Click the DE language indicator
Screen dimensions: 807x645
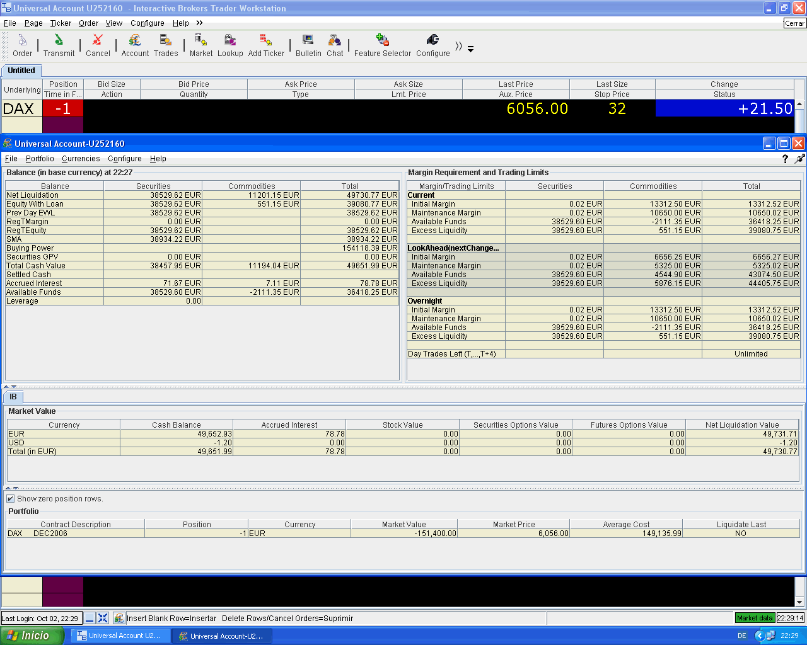tap(742, 636)
